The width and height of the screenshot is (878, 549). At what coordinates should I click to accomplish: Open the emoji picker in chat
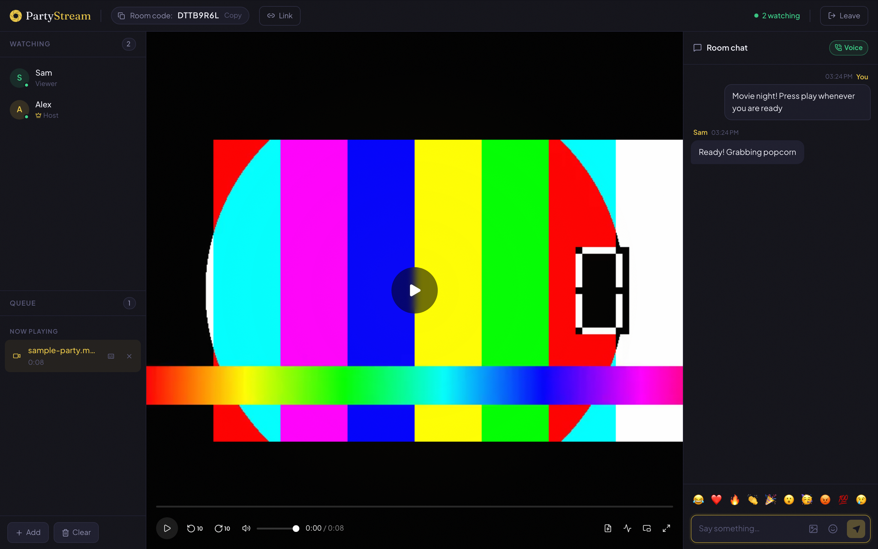833,529
